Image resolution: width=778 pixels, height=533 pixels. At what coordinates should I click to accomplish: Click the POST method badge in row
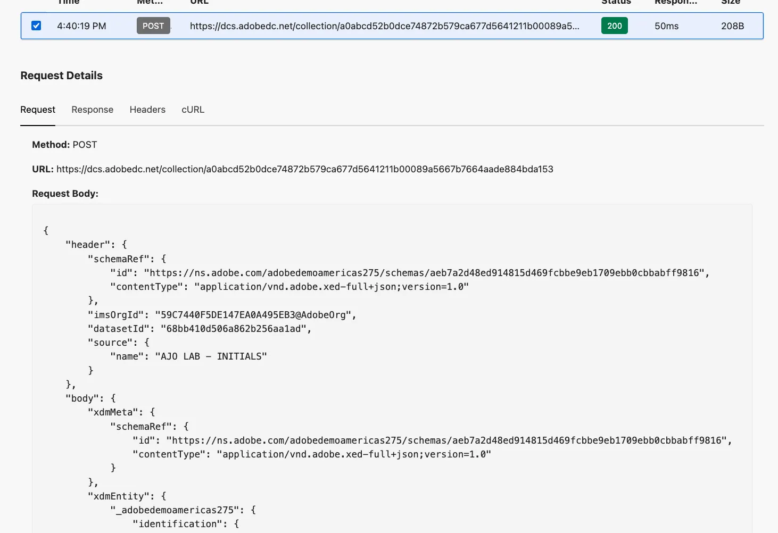tap(153, 26)
